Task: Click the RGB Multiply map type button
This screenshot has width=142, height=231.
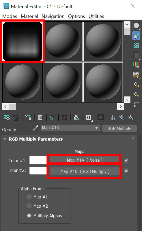Action: click(119, 129)
